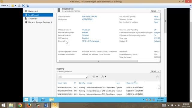
Task: Click VMware Player icon in host taskbar
Action: point(55,105)
